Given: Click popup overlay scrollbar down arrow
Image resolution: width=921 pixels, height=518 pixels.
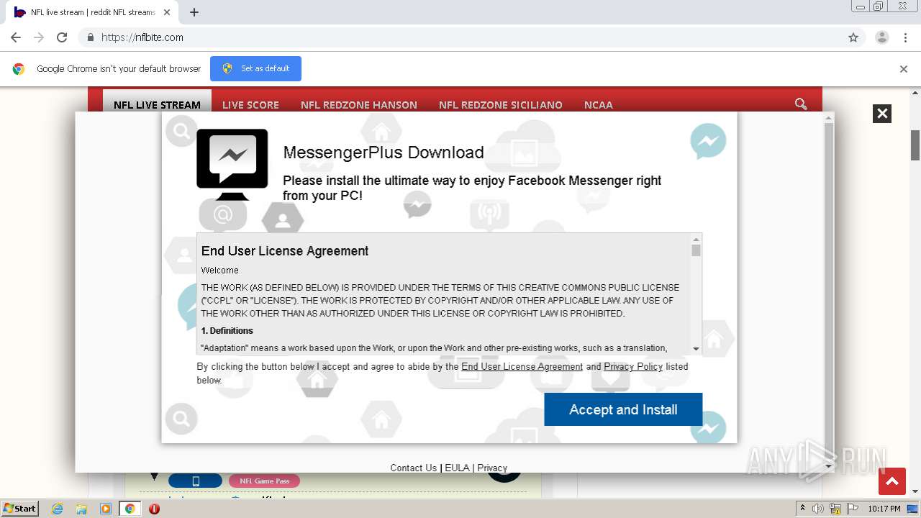Looking at the screenshot, I should (x=829, y=466).
